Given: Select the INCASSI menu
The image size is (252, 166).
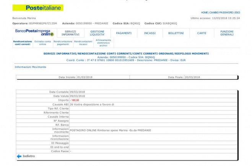Looking at the screenshot, I should coord(150,33).
